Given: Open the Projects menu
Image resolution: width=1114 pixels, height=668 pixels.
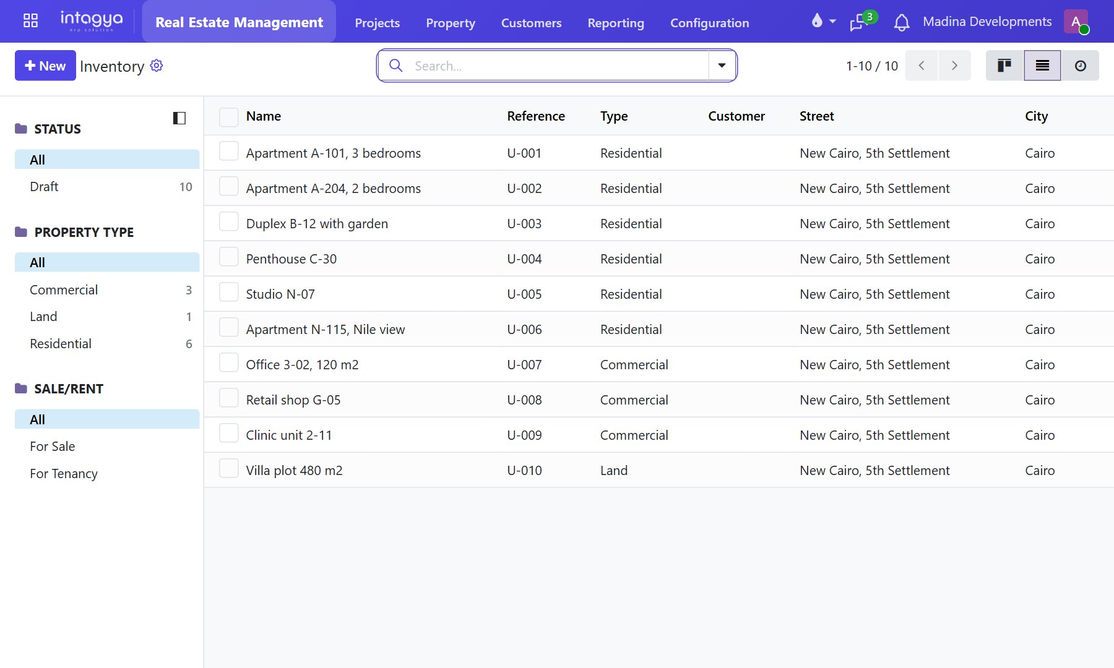Looking at the screenshot, I should pos(378,23).
